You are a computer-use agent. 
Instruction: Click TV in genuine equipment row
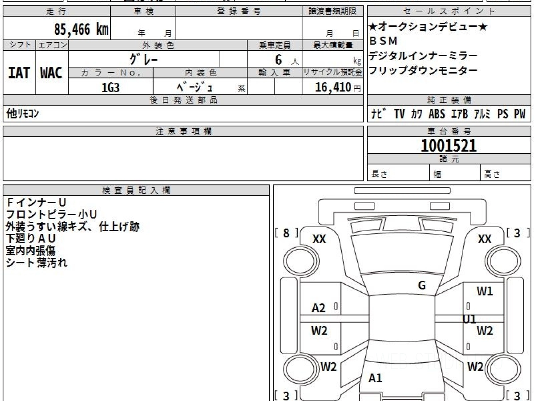point(399,114)
